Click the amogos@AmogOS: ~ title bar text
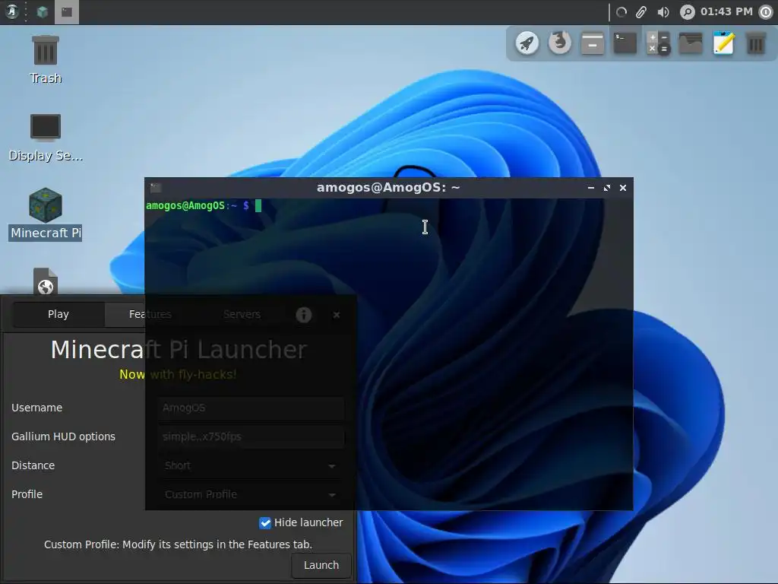Image resolution: width=778 pixels, height=584 pixels. pos(388,188)
